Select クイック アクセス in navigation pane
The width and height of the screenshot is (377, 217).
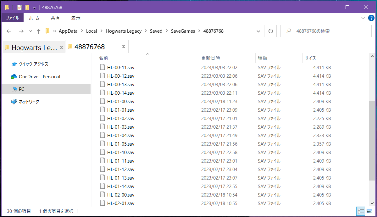pos(33,64)
